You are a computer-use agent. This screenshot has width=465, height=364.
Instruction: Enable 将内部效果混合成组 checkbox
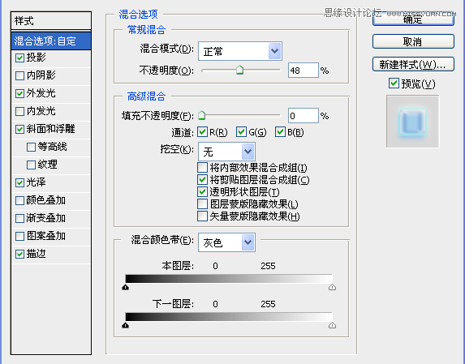pos(202,167)
